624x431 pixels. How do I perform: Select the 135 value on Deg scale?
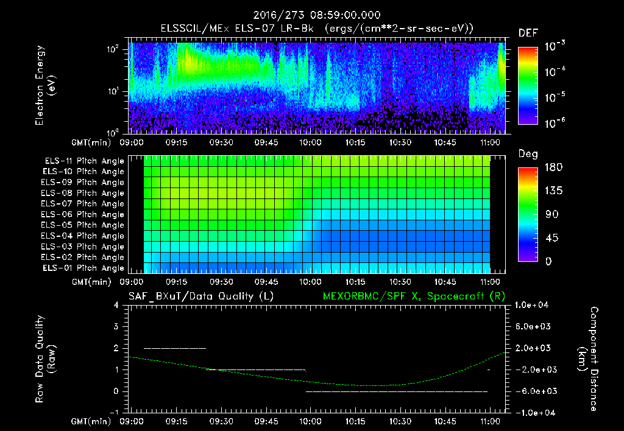[x=553, y=191]
